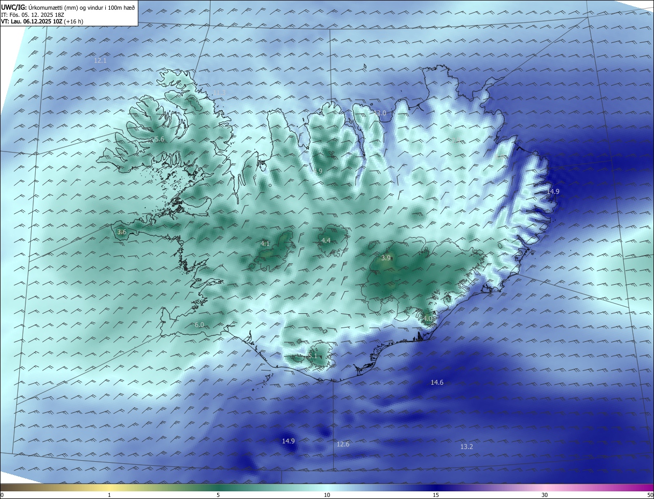Click the "3.9" value over the Vatnajökull glacier
The height and width of the screenshot is (499, 654).
click(x=386, y=258)
